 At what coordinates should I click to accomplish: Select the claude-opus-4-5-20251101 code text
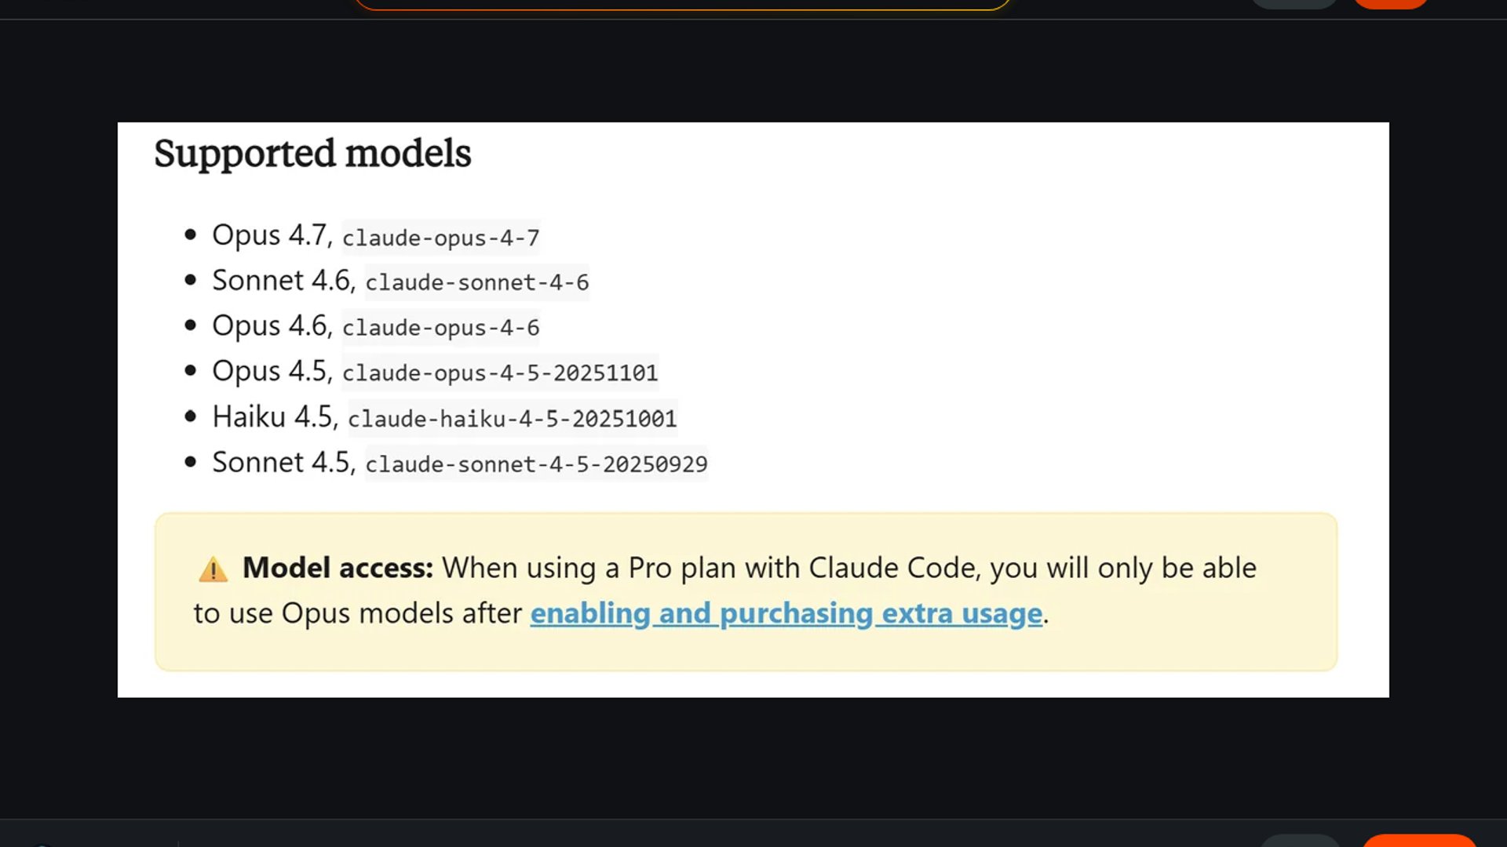click(499, 373)
